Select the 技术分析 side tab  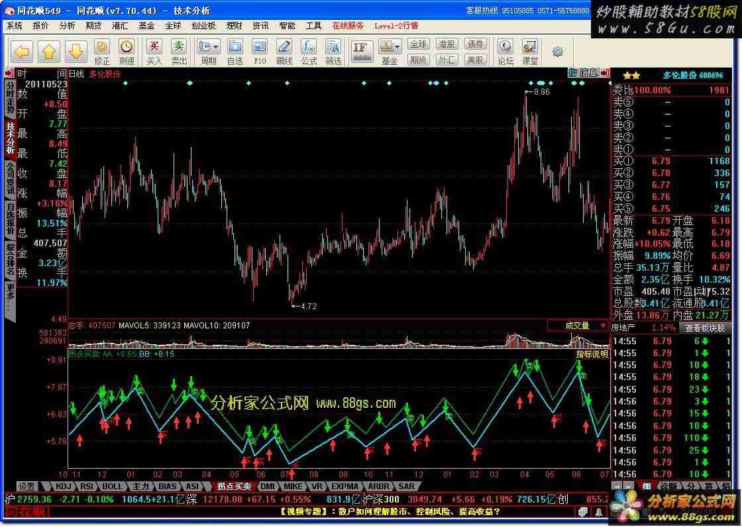10,138
